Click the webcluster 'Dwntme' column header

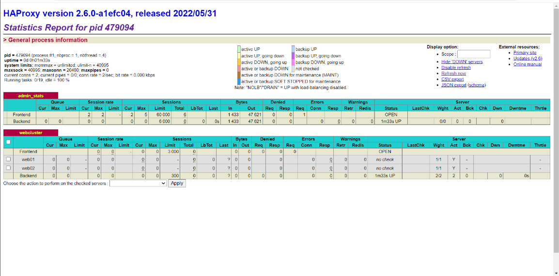pyautogui.click(x=517, y=145)
